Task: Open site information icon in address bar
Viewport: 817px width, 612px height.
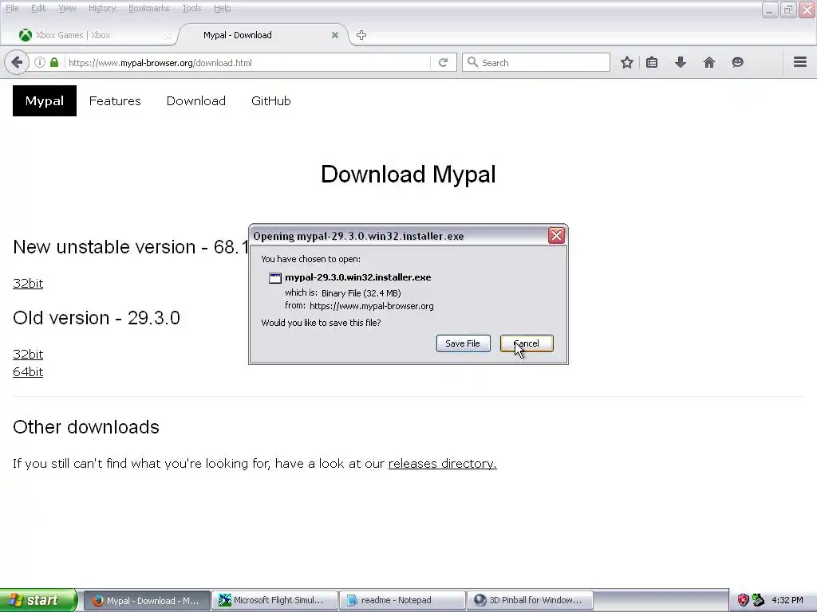Action: (x=40, y=62)
